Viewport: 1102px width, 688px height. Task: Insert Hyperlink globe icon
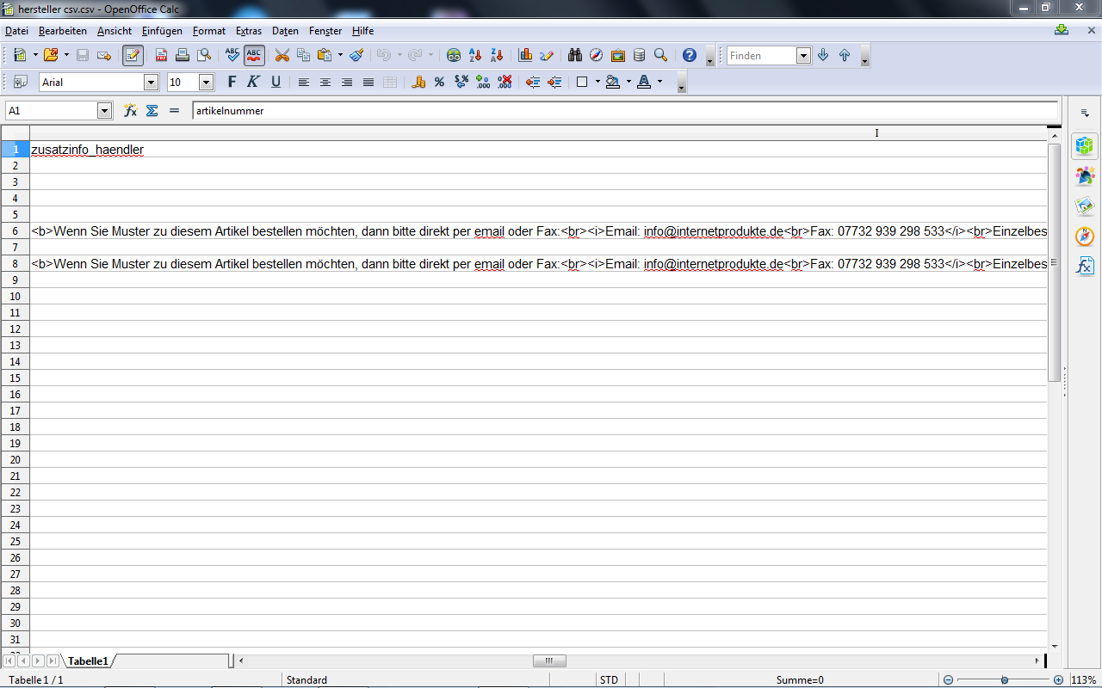pos(454,55)
